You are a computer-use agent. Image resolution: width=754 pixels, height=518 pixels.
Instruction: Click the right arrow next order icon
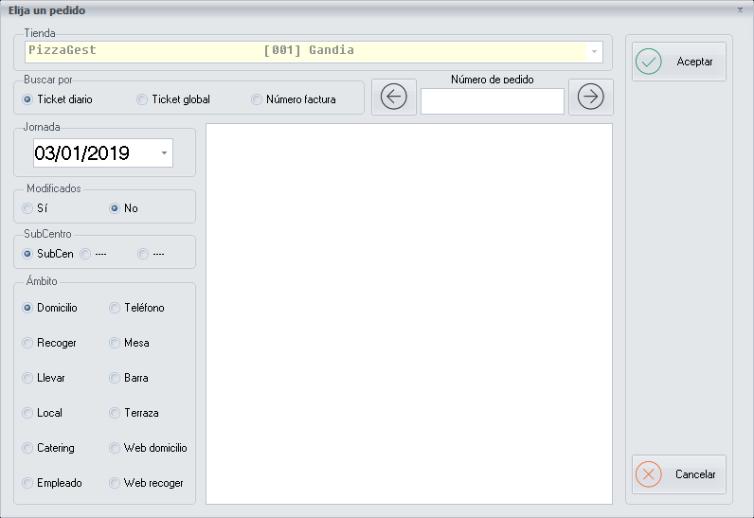pyautogui.click(x=590, y=97)
